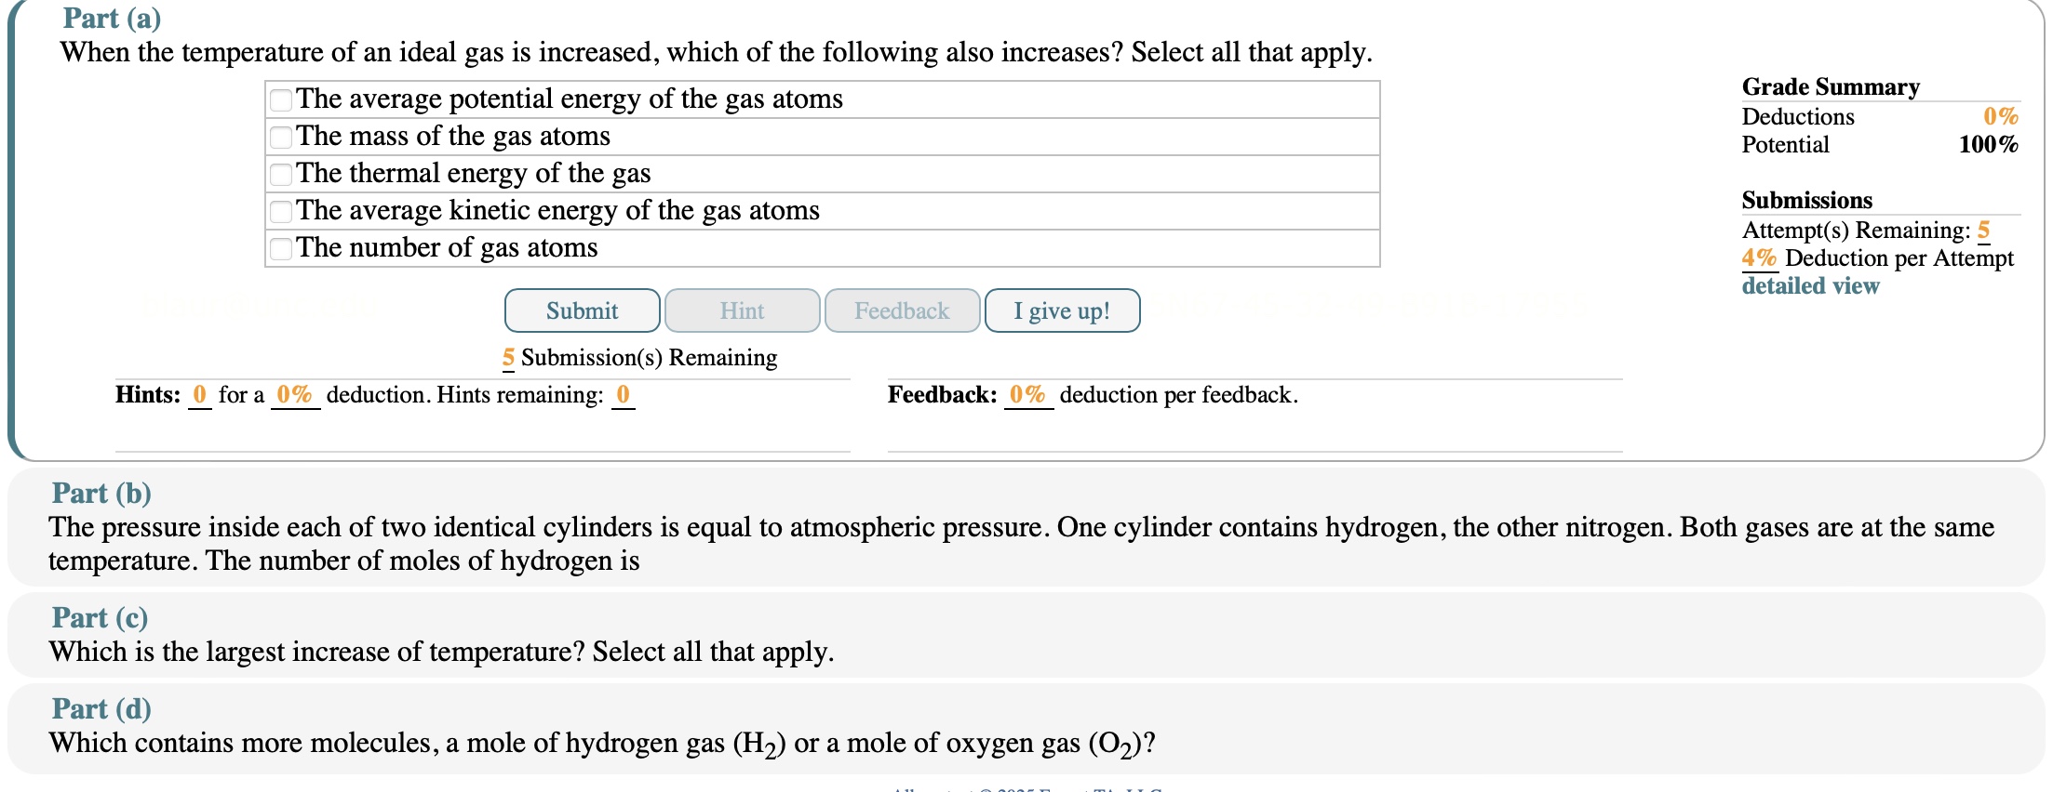The height and width of the screenshot is (792, 2053).
Task: Check 'The average potential energy of the gas atoms'
Action: point(280,99)
